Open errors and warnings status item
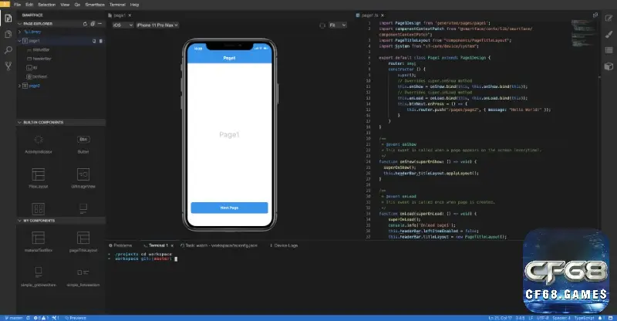The width and height of the screenshot is (617, 321). coord(41,318)
